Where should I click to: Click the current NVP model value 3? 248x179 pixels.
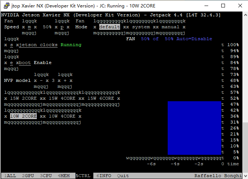click(53, 80)
